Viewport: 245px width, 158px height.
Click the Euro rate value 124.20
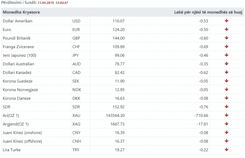[118, 29]
